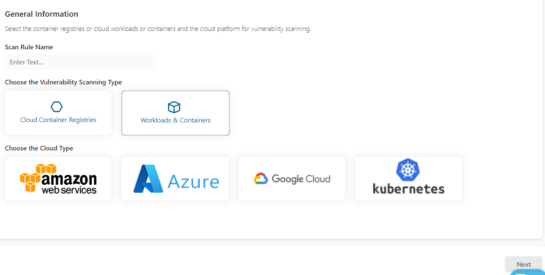Click the Workloads & Containers cube icon
This screenshot has height=275, width=545.
(x=175, y=107)
